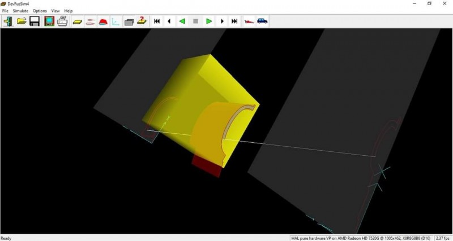Toggle the axes display icon
The image size is (453, 241).
(116, 21)
